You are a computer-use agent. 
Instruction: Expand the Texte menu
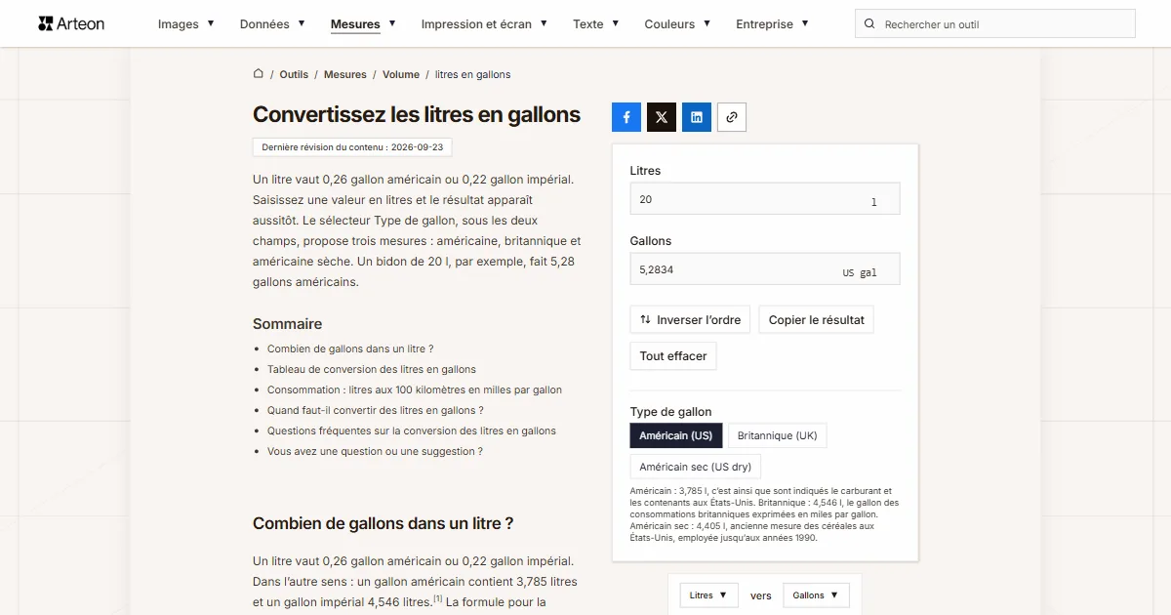[596, 23]
